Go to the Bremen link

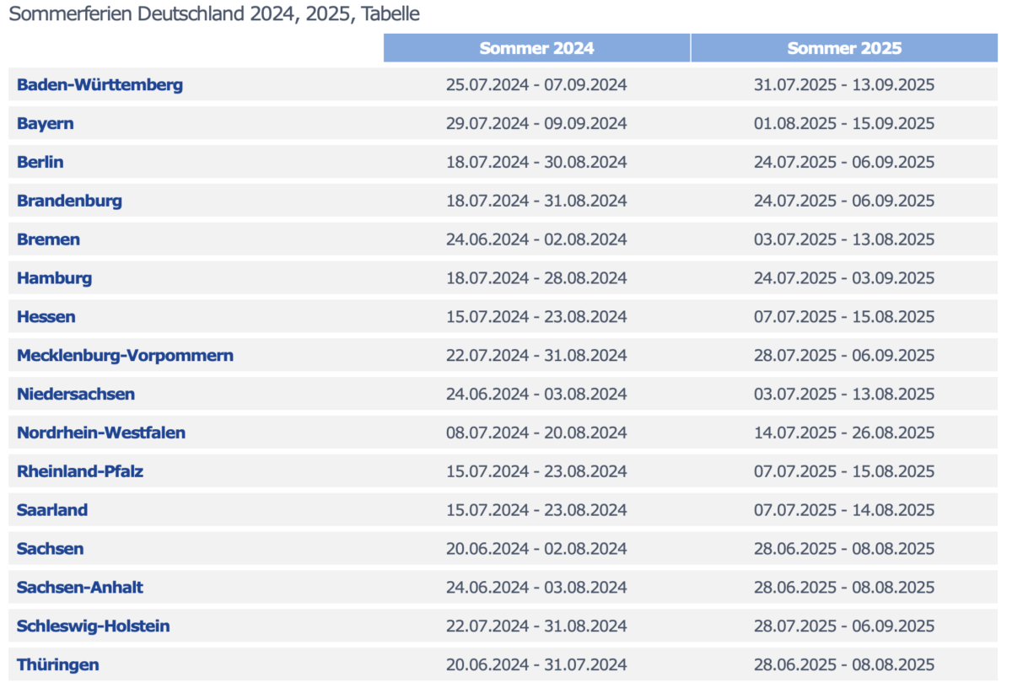click(x=48, y=239)
